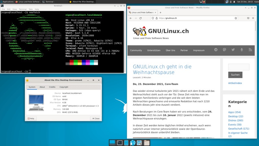Open Apps (354) category link
The image size is (259, 146).
tap(234, 112)
